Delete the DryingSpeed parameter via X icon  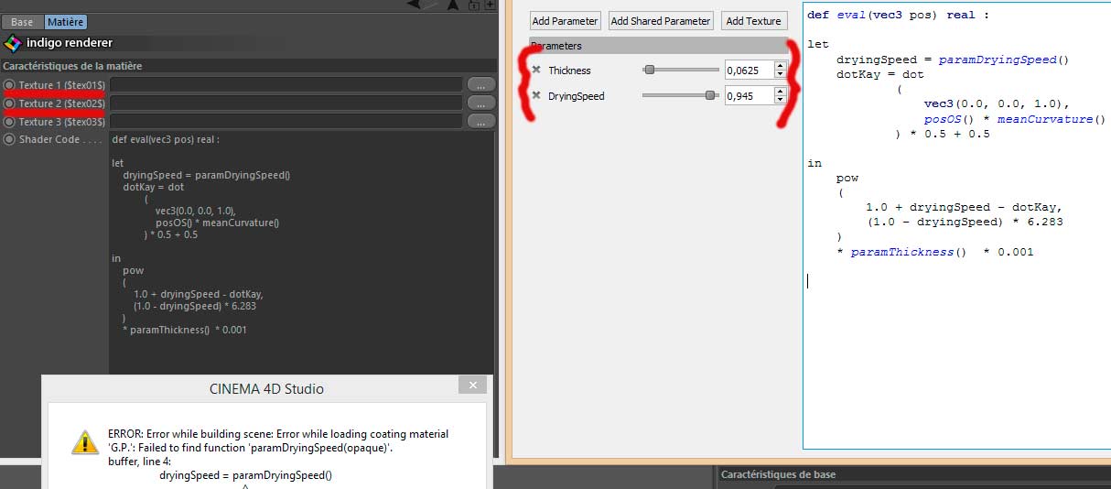(536, 96)
